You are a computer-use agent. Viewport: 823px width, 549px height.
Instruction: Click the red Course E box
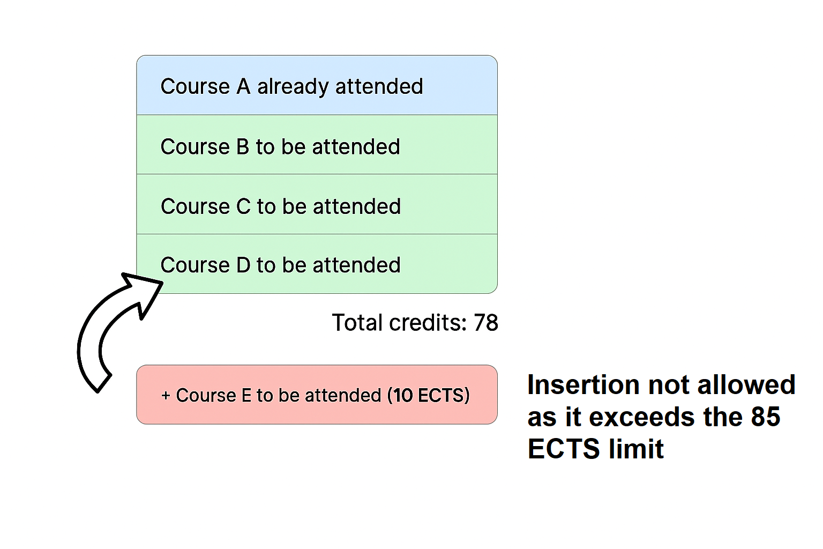point(317,395)
